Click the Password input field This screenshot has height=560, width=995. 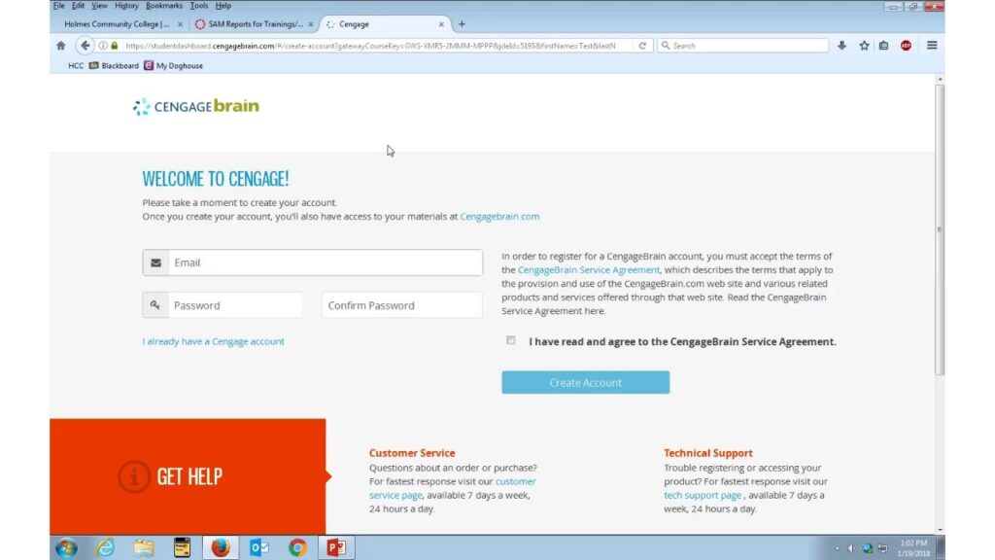click(x=223, y=305)
